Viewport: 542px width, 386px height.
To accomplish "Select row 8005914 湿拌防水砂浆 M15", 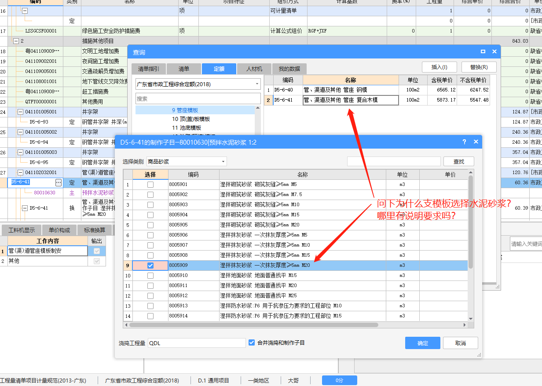I will click(x=295, y=316).
